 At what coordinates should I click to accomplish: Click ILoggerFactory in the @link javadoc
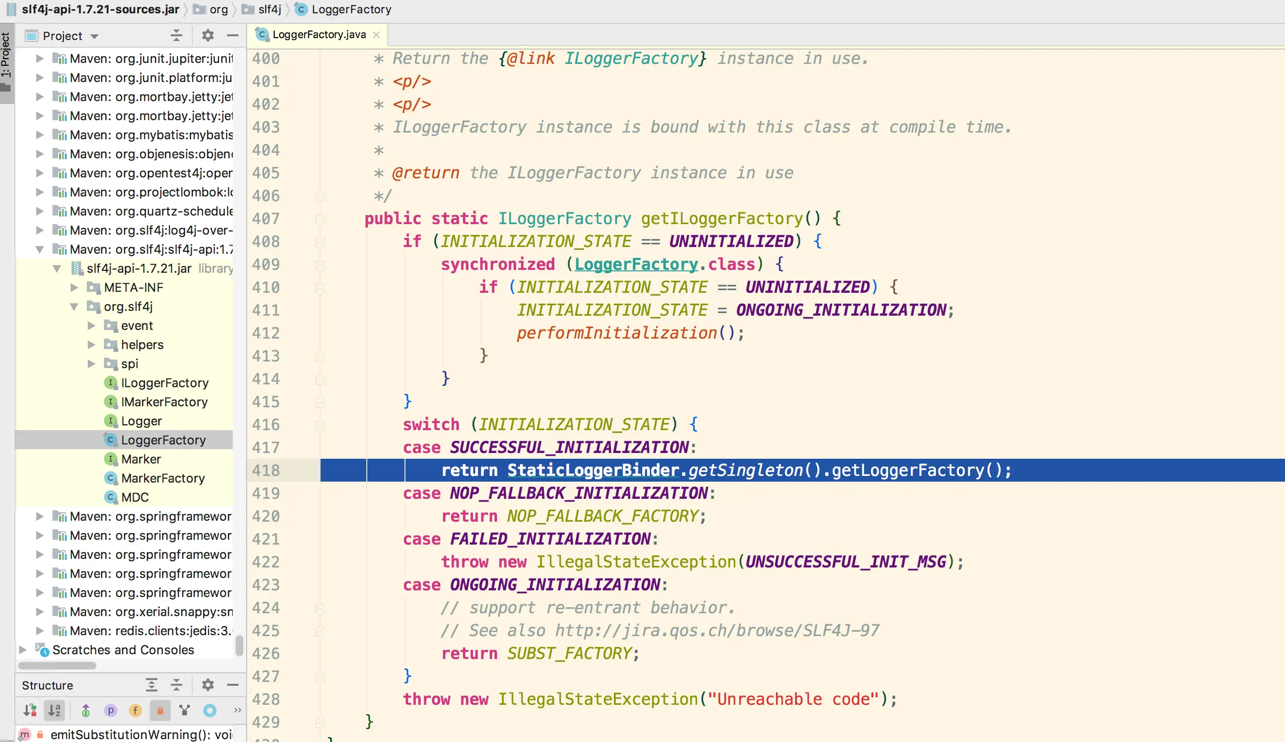point(631,59)
